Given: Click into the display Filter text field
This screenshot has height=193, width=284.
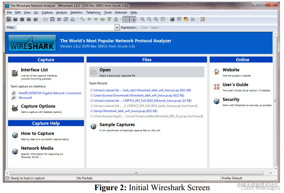Looking at the screenshot, I should (x=66, y=27).
